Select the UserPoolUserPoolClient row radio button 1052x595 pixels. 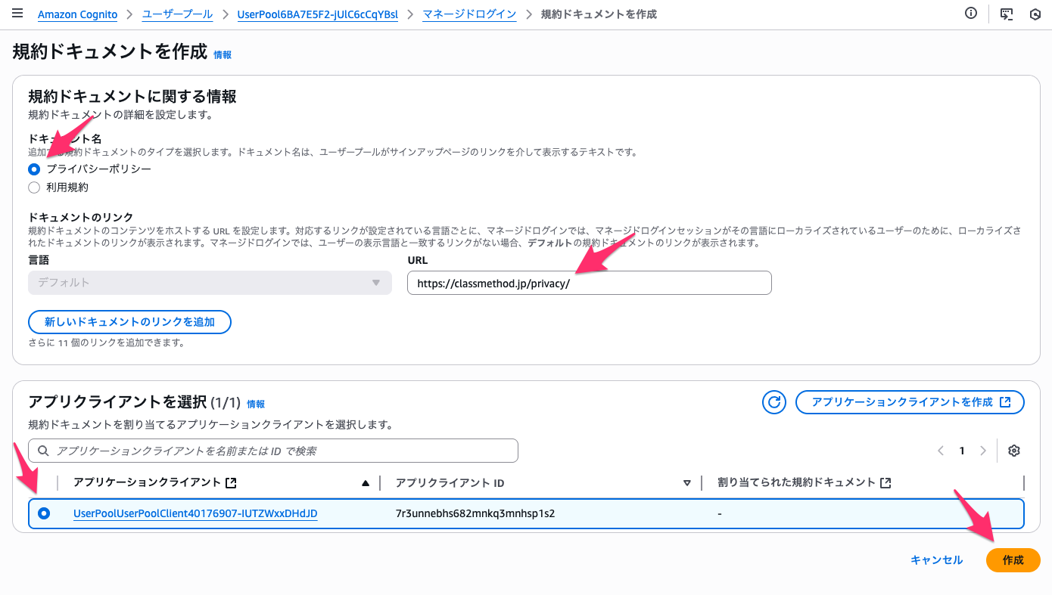tap(44, 513)
